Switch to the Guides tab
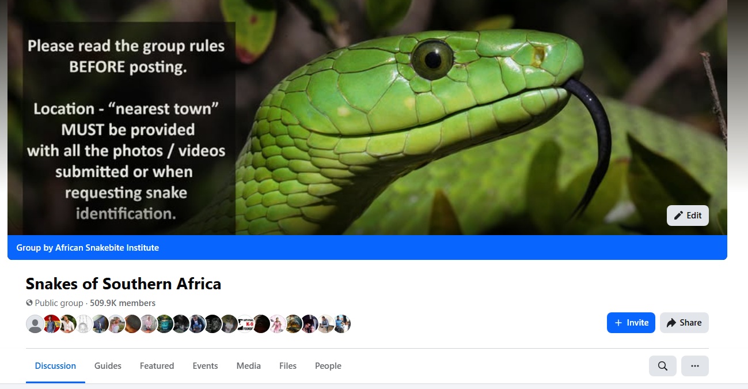 point(108,366)
